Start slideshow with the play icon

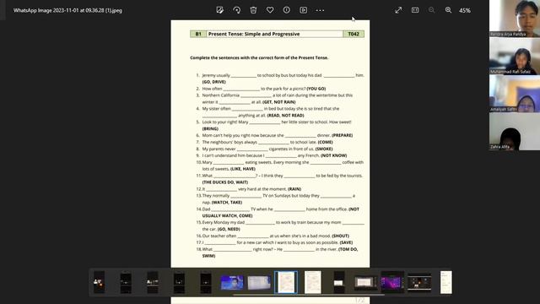tap(303, 10)
